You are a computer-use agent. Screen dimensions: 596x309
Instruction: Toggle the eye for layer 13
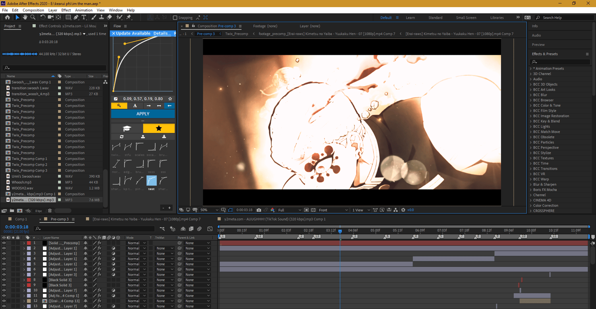click(x=4, y=306)
